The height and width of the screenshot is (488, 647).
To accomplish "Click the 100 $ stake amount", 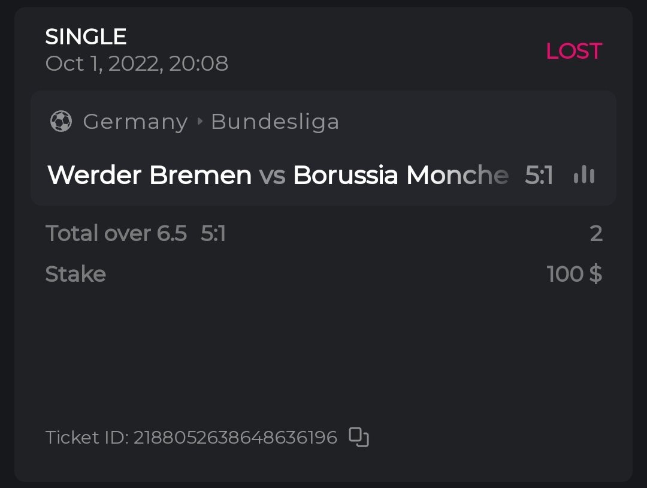I will [574, 274].
